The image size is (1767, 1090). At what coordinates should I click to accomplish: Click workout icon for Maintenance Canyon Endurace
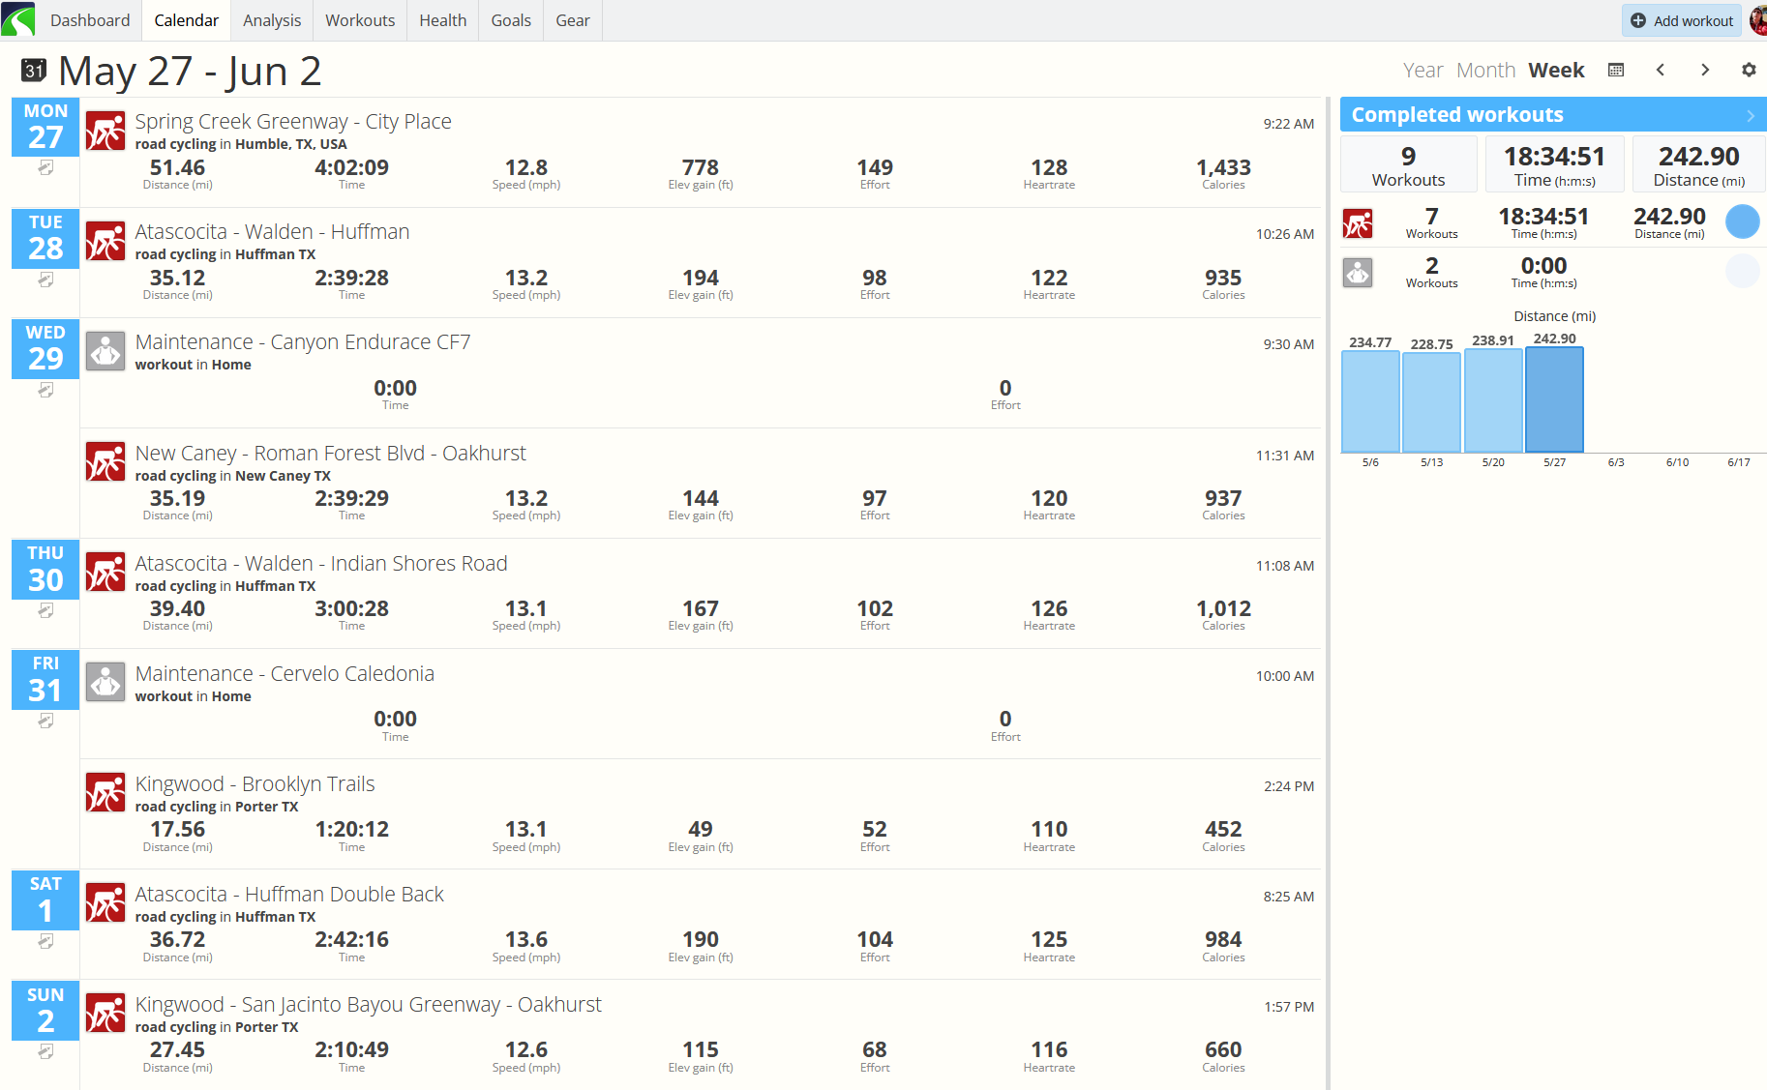coord(105,351)
